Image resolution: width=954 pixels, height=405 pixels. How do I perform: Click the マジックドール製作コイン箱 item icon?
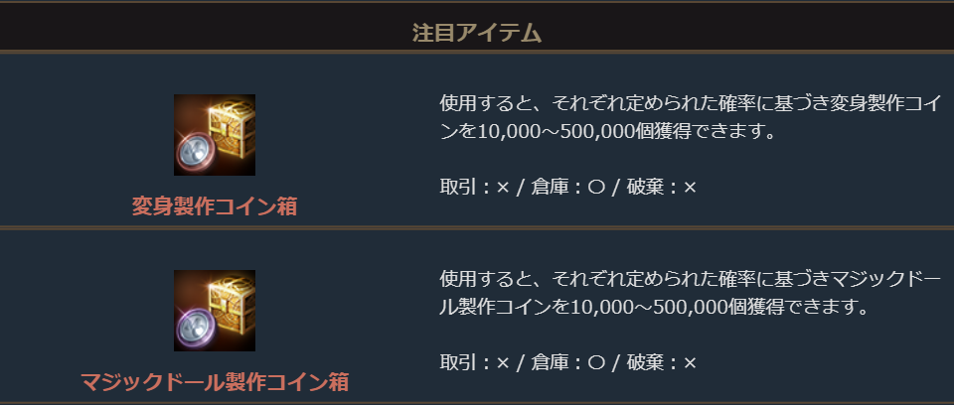pos(215,311)
